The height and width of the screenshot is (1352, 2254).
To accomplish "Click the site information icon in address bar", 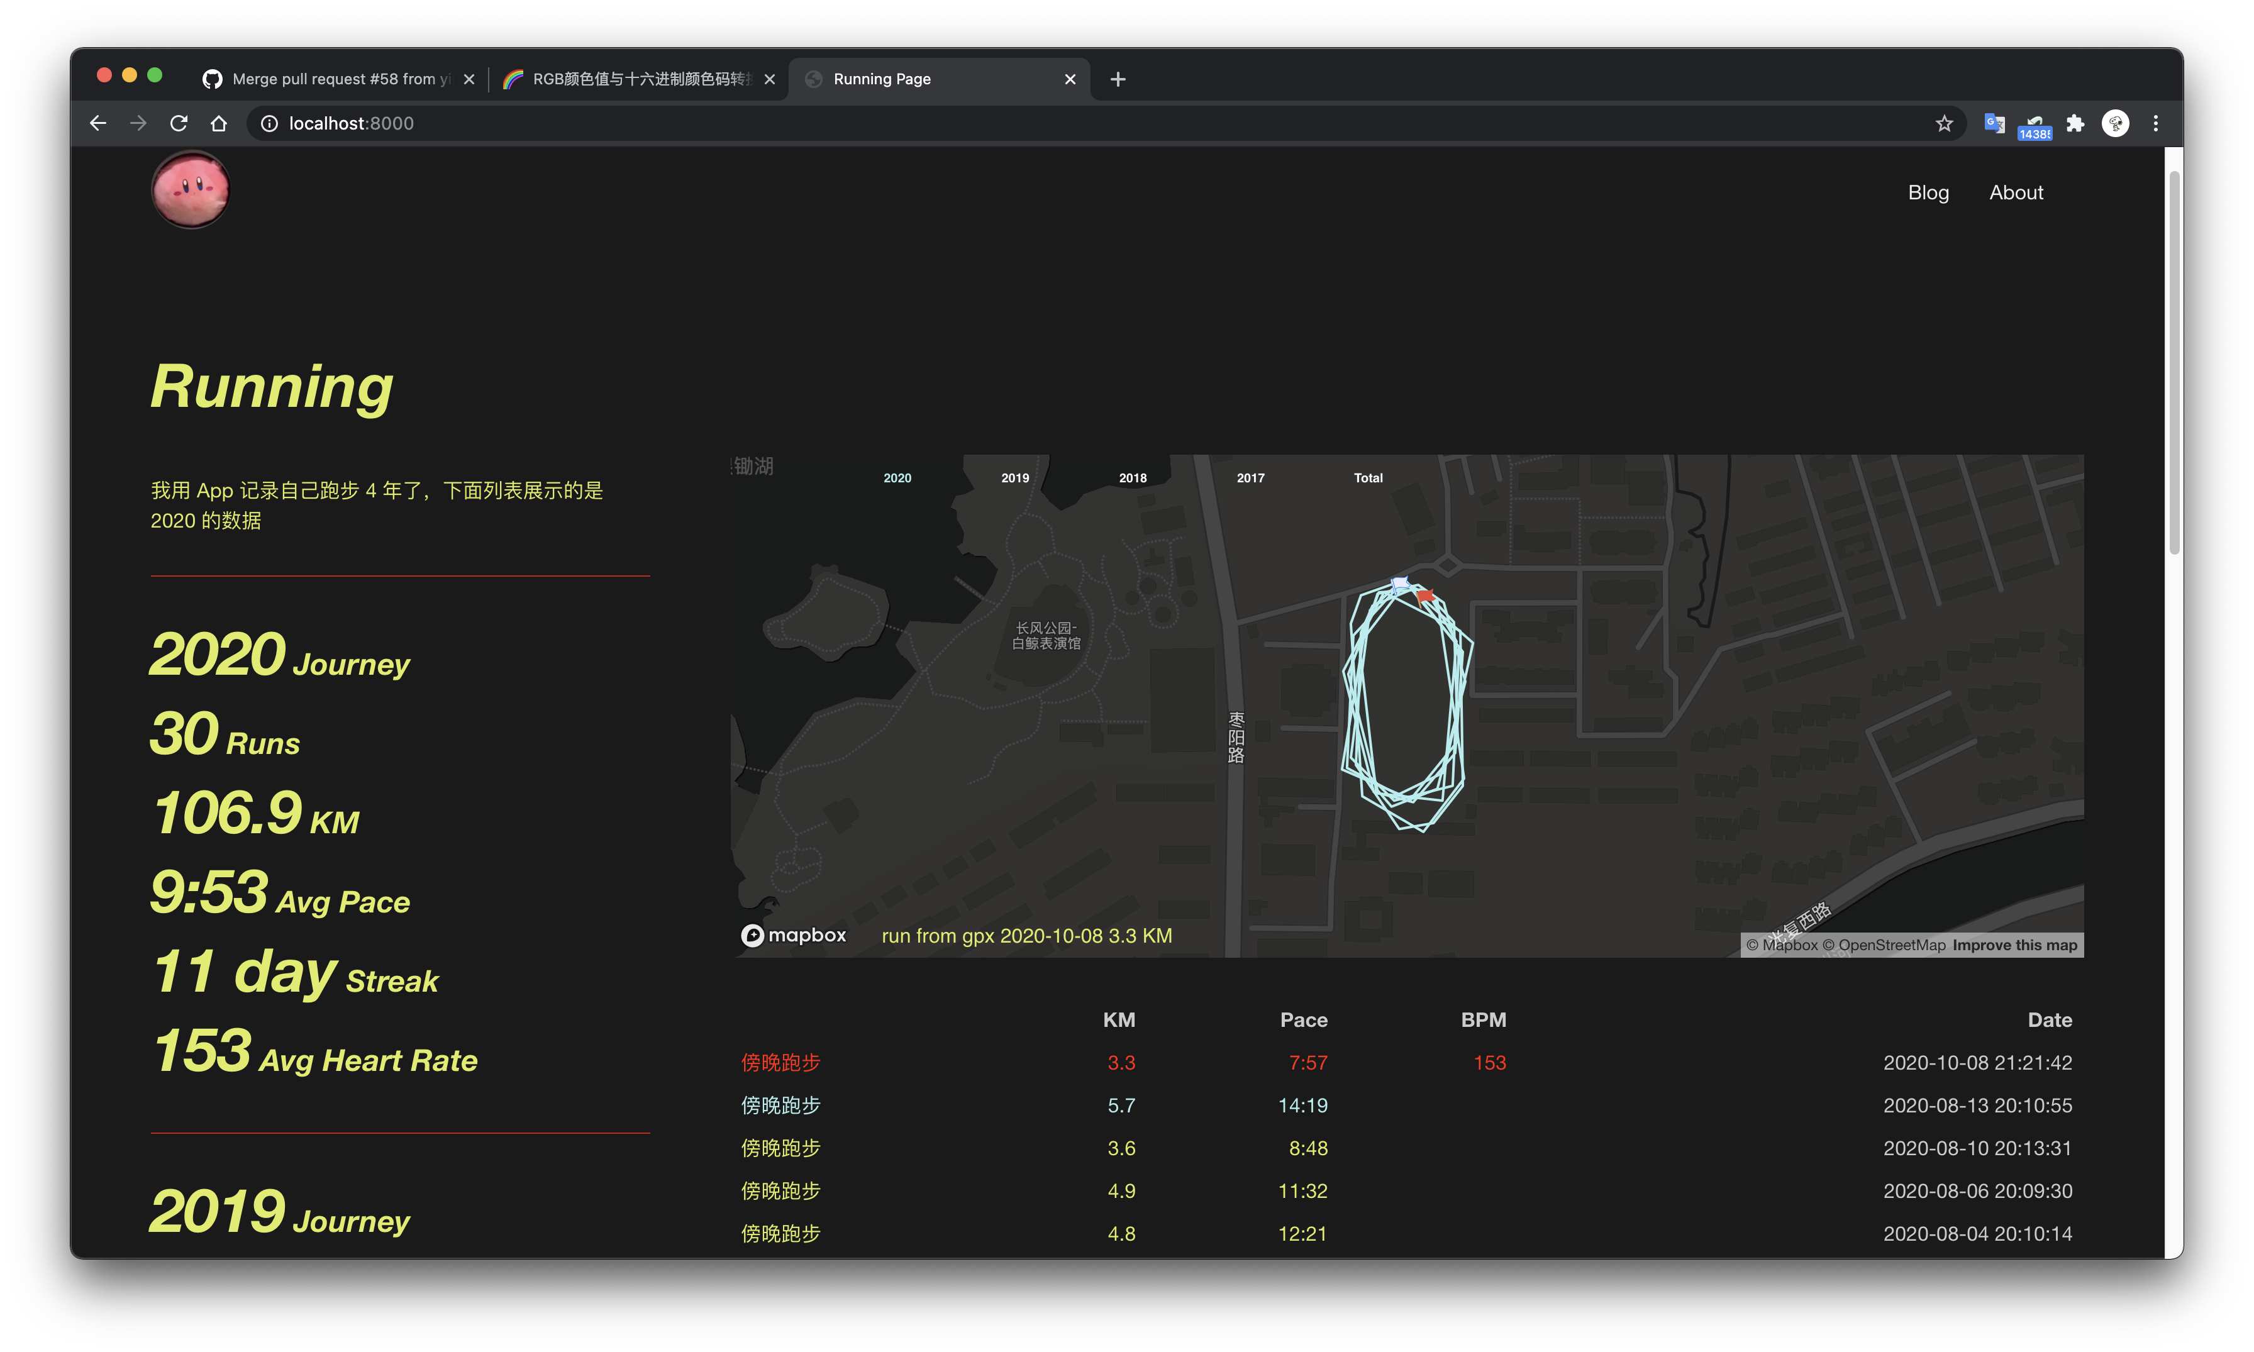I will [x=268, y=123].
